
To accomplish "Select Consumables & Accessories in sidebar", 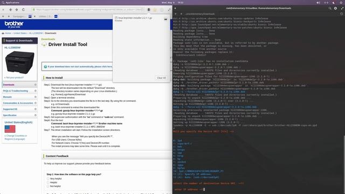I will [18, 103].
